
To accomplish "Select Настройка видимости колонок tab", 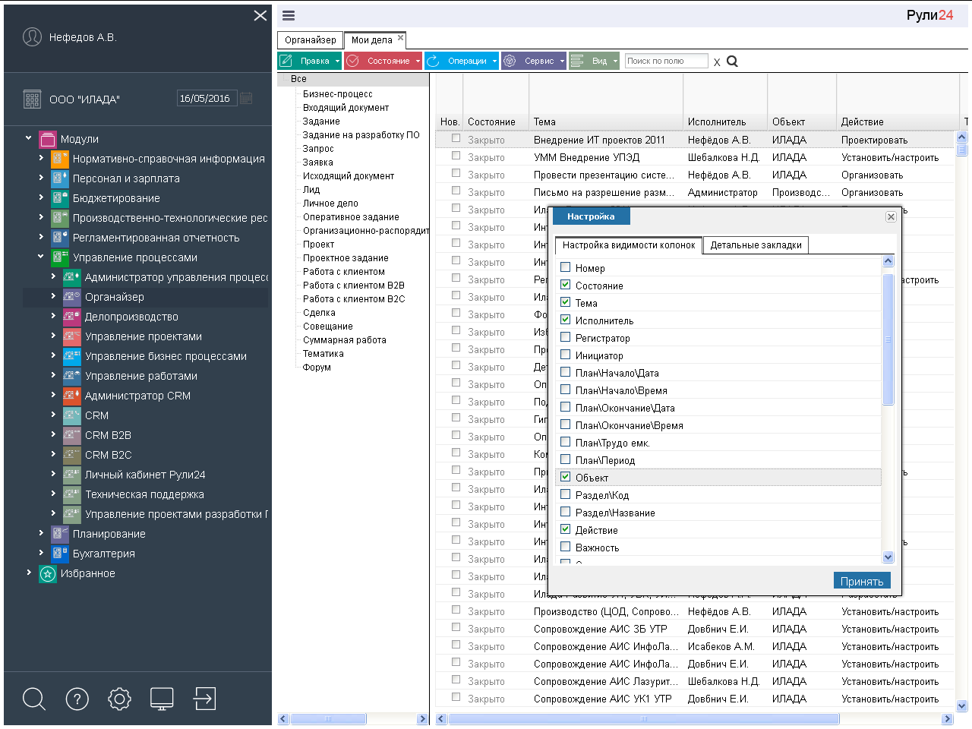I will [629, 245].
